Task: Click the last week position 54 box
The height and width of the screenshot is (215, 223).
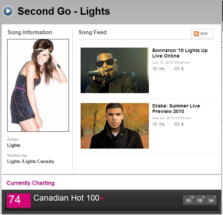Action: (x=211, y=200)
